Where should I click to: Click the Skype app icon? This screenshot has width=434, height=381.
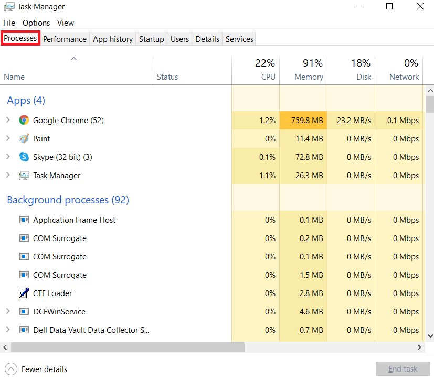pyautogui.click(x=24, y=157)
